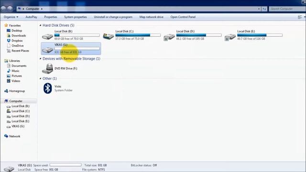Screen dimensions: 306x172
Task: Go forward with the Forward arrow button
Action: click(x=10, y=9)
